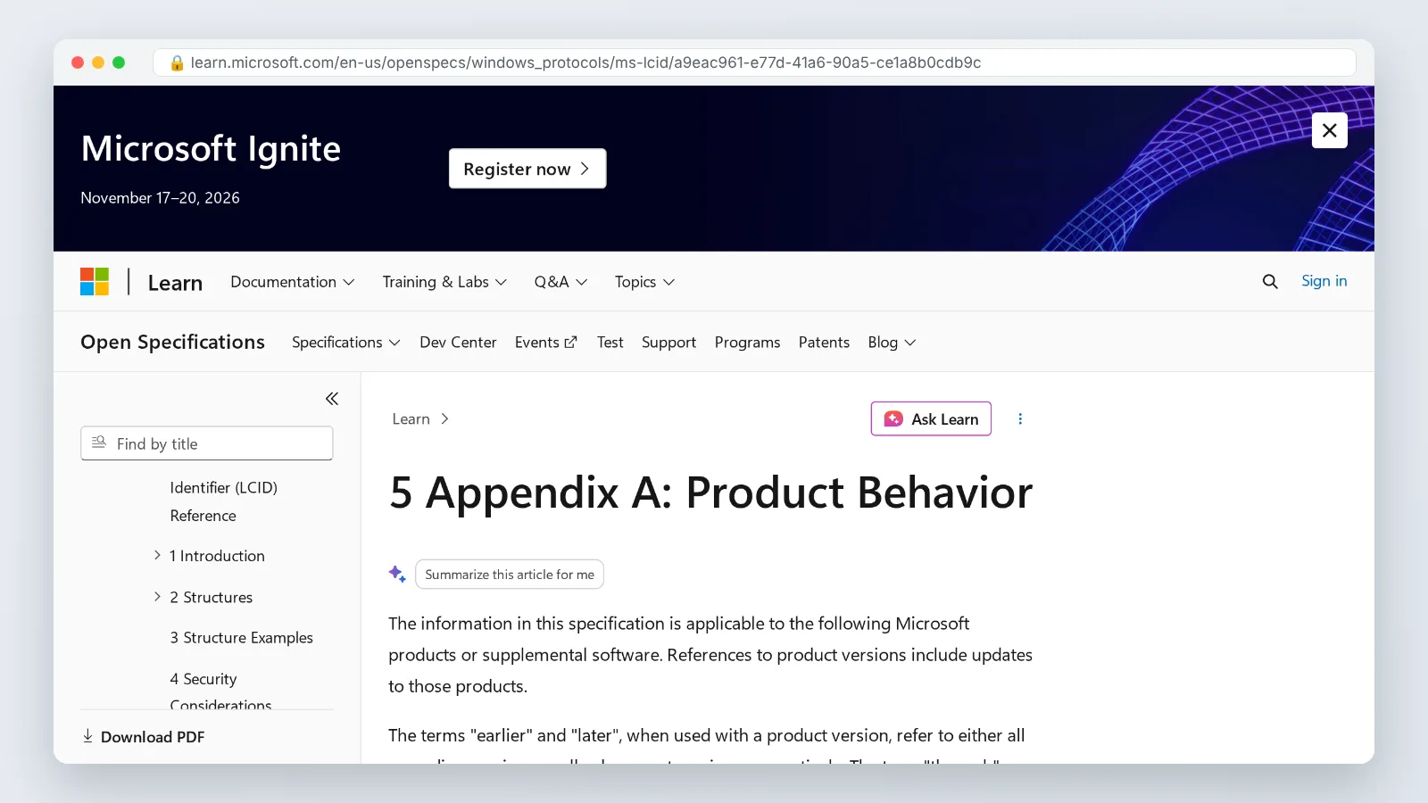Click the Microsoft logo icon

pos(95,282)
